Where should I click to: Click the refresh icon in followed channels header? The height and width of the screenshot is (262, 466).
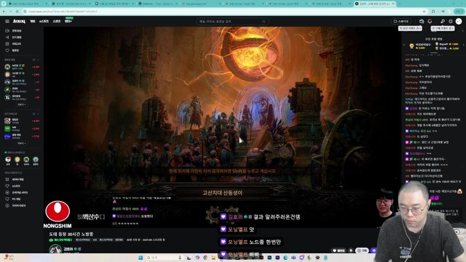click(33, 59)
